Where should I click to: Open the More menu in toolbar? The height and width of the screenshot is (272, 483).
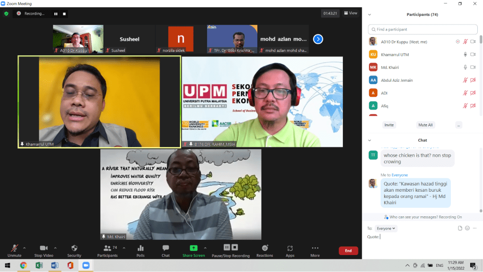pos(315,250)
